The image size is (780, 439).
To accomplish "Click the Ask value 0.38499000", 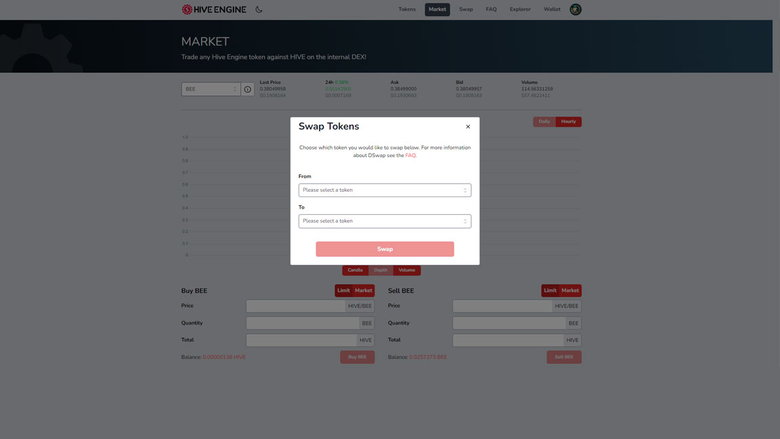I will click(x=404, y=89).
